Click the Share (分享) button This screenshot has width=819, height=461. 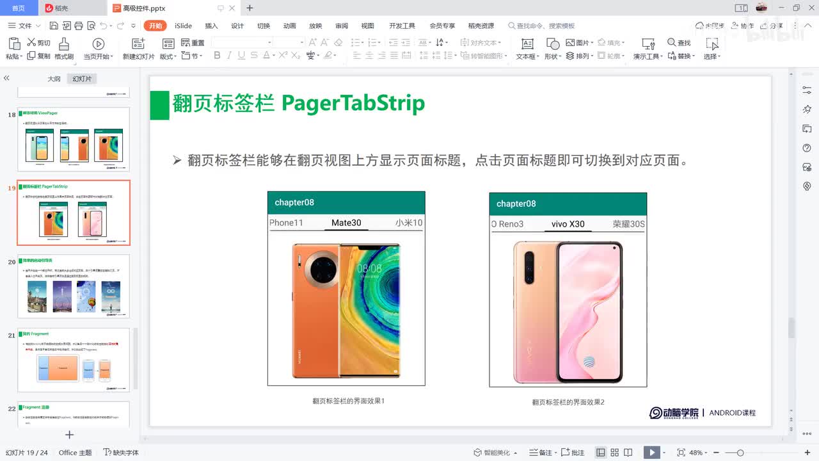click(x=772, y=26)
